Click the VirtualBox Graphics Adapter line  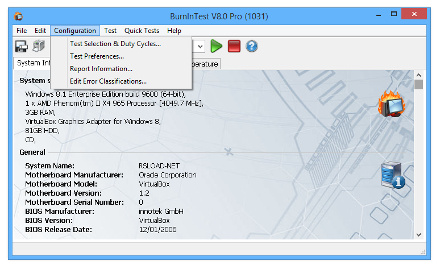click(x=93, y=122)
